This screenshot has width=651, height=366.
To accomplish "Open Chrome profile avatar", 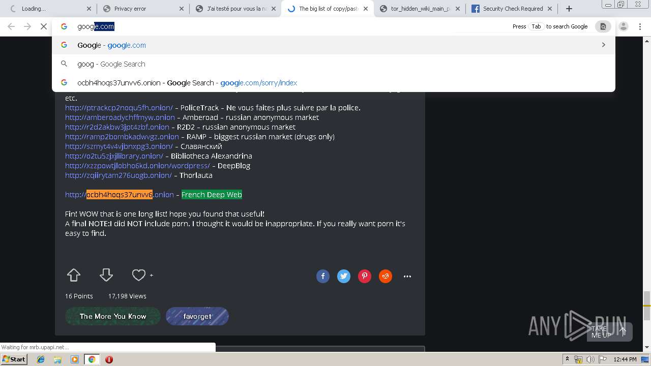I will [x=624, y=26].
